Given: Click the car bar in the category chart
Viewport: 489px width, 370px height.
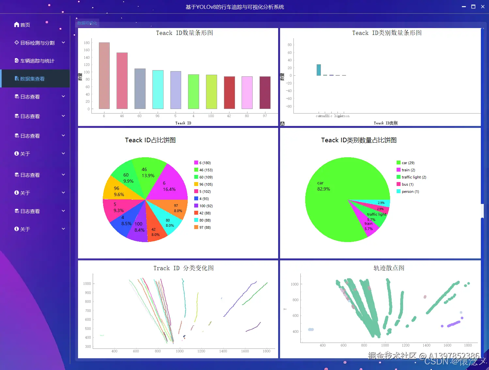Looking at the screenshot, I should click(319, 70).
